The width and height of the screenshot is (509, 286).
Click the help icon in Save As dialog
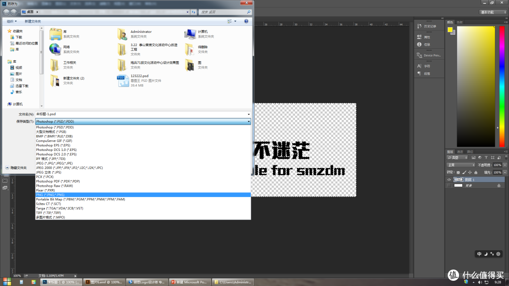246,21
